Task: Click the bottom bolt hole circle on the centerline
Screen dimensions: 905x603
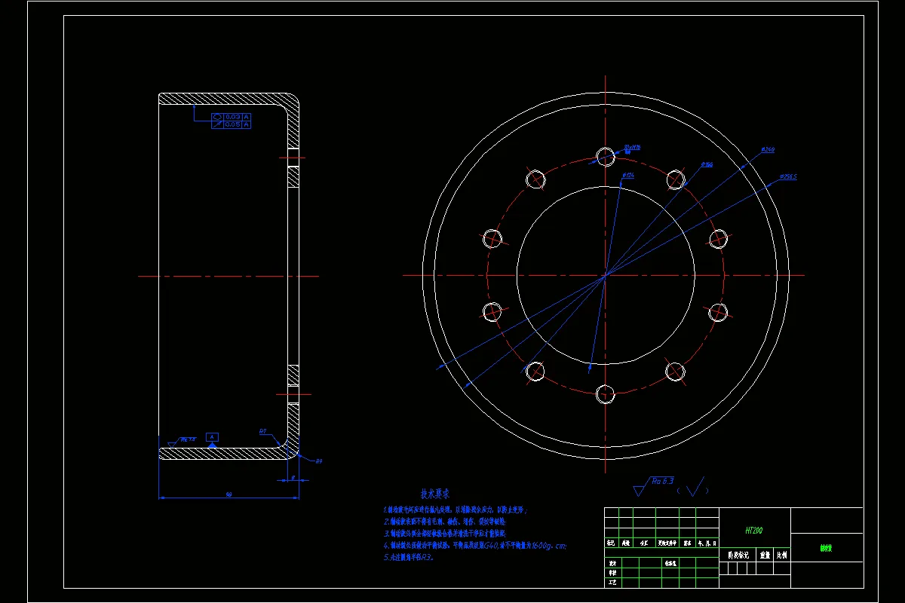Action: click(x=606, y=393)
